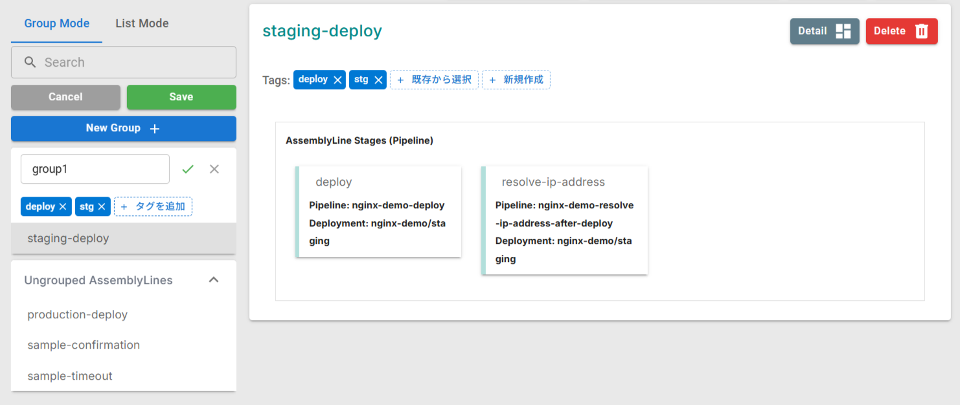
Task: Remove the stg tag from staging-deploy
Action: click(378, 80)
